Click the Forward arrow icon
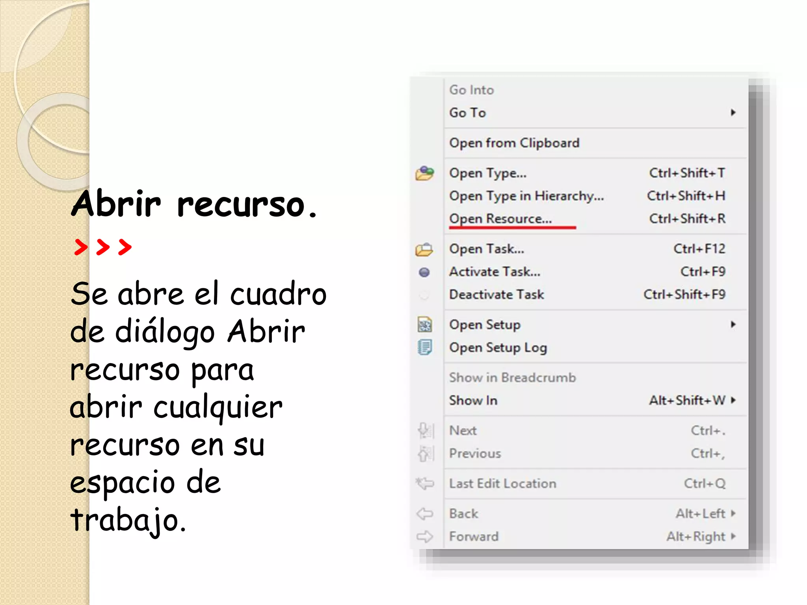807x605 pixels. tap(425, 536)
